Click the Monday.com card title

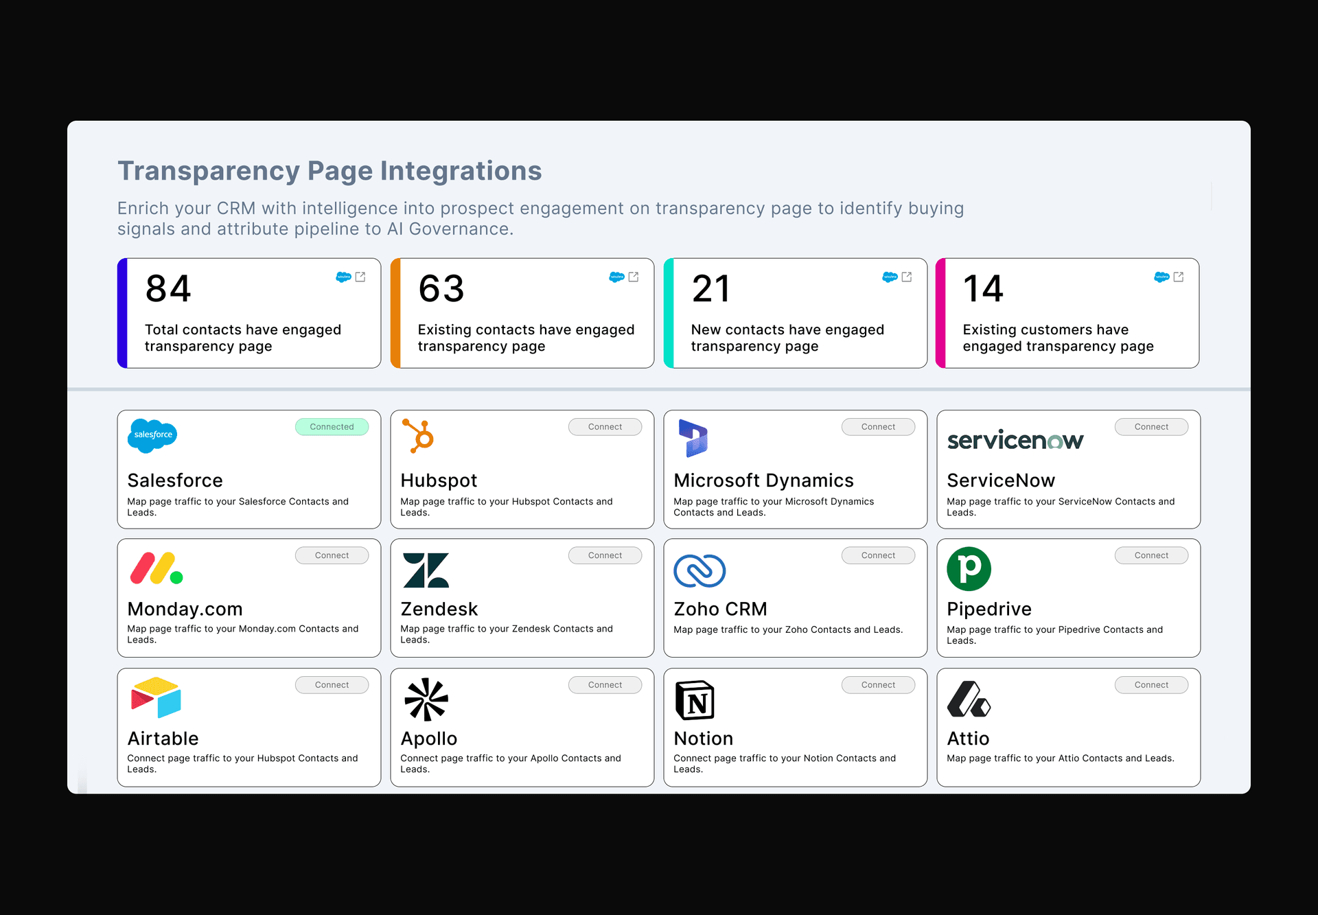pos(185,609)
